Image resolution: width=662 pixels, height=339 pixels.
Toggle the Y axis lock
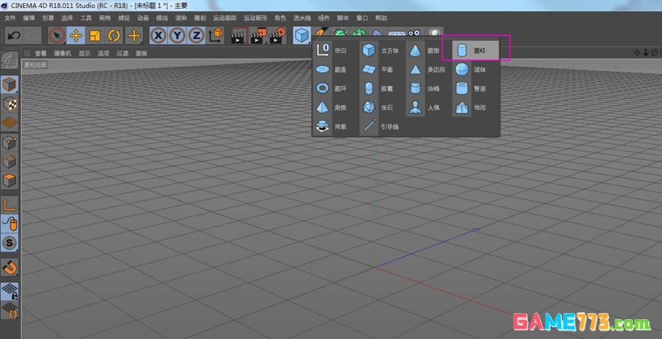[177, 36]
